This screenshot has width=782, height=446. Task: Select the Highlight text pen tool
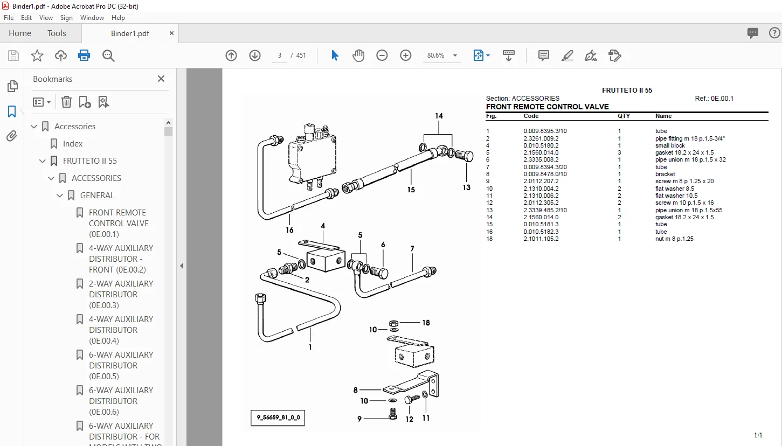click(568, 55)
